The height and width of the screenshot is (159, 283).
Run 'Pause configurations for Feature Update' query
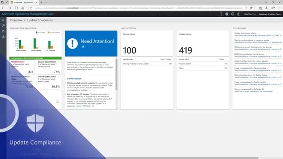click(x=258, y=69)
